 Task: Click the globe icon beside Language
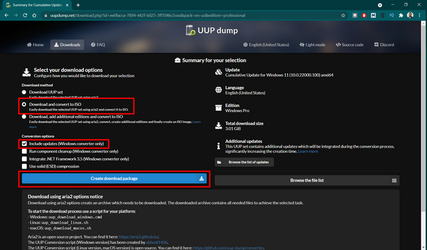point(219,90)
